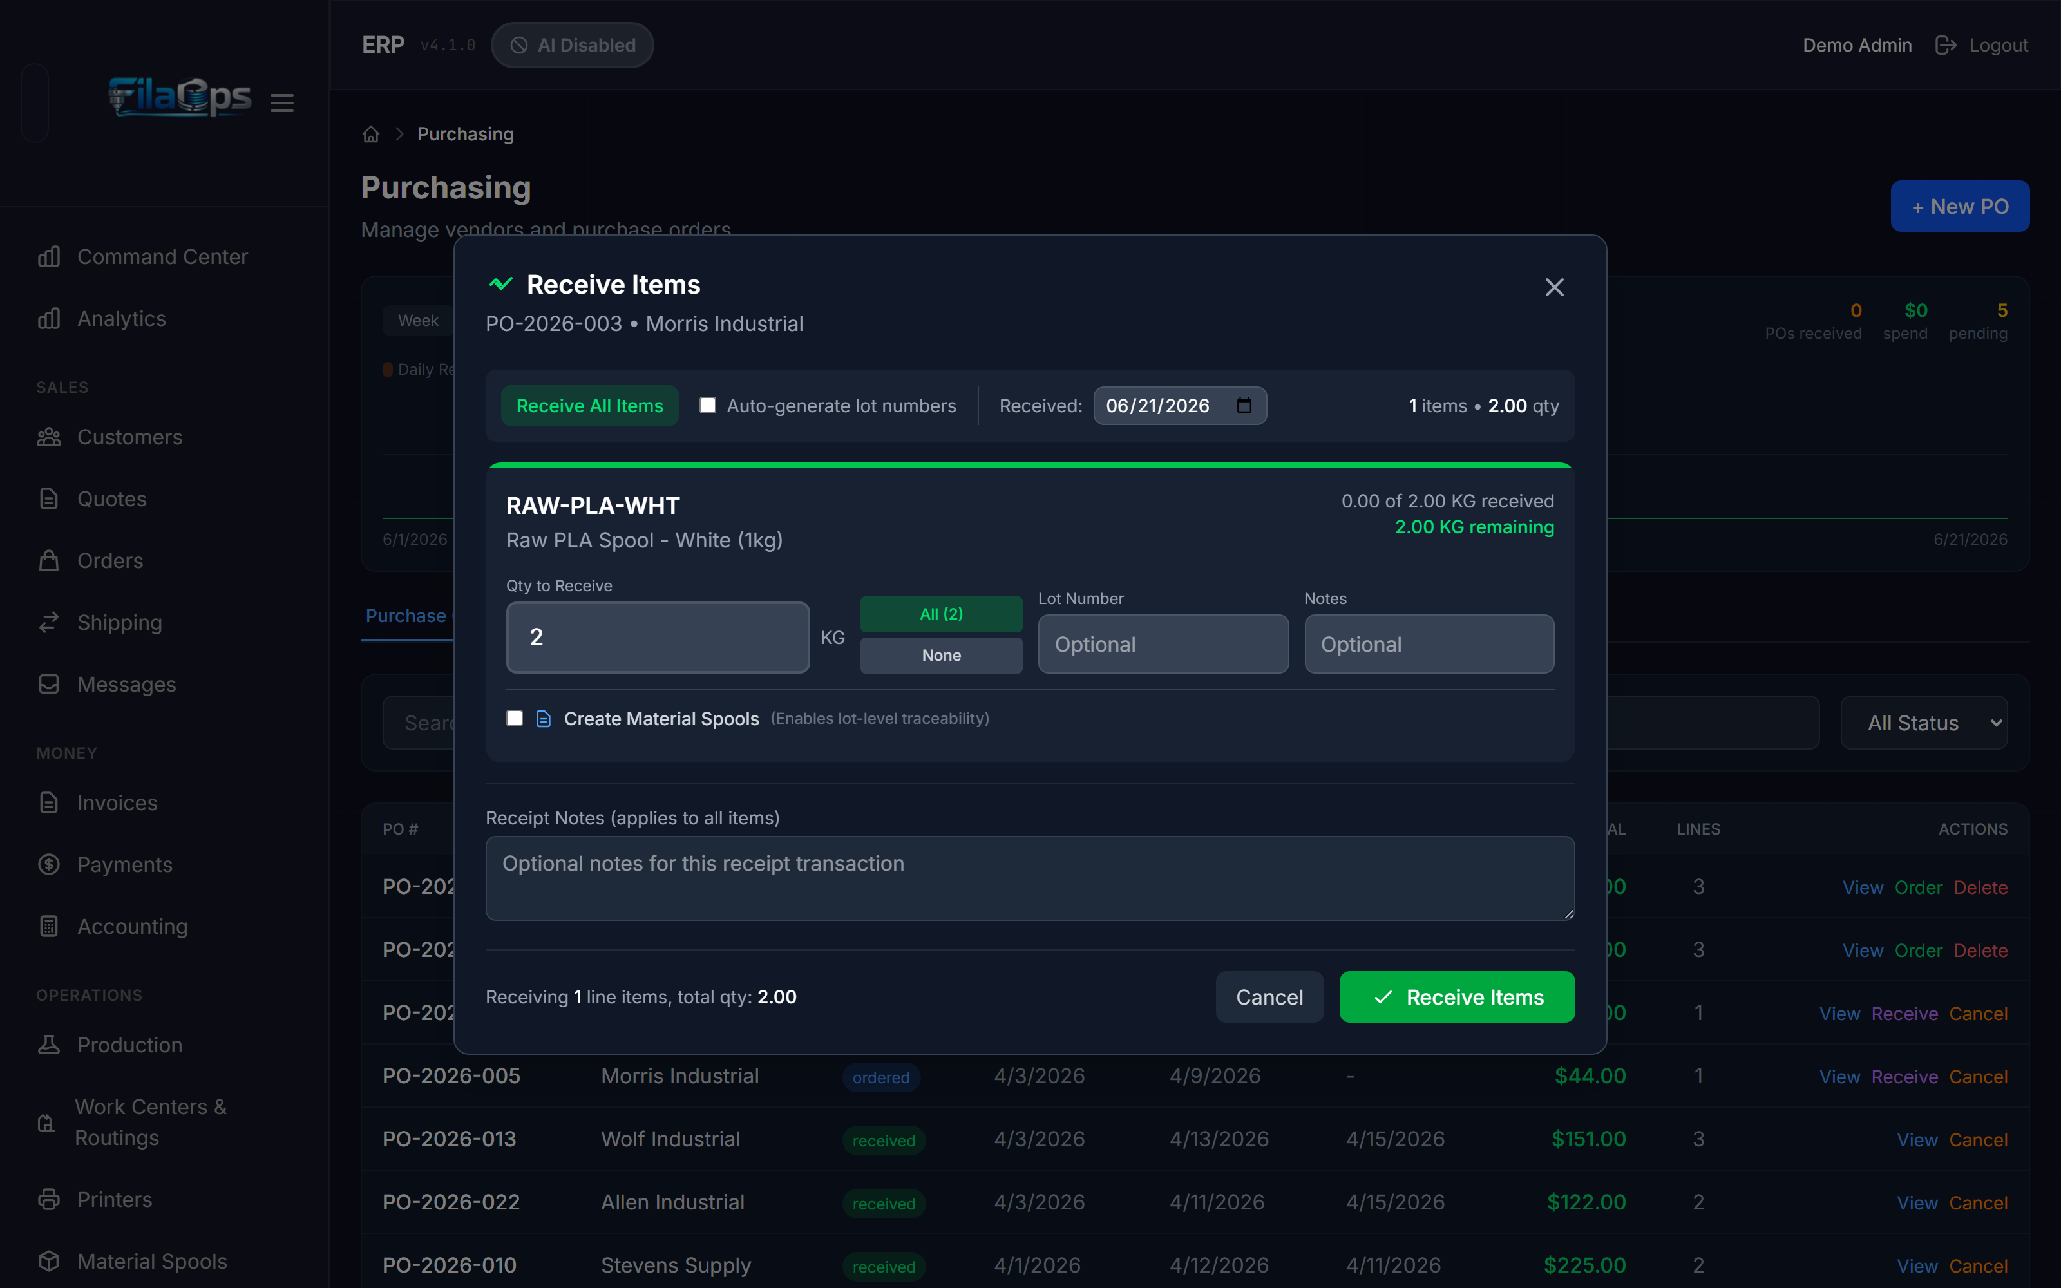Image resolution: width=2061 pixels, height=1288 pixels.
Task: Click the Payments dollar icon
Action: point(48,865)
